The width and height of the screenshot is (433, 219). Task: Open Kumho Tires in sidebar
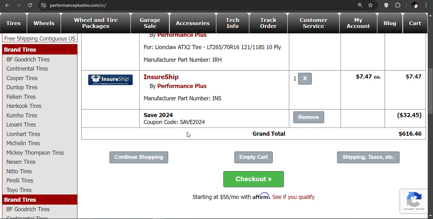click(22, 115)
